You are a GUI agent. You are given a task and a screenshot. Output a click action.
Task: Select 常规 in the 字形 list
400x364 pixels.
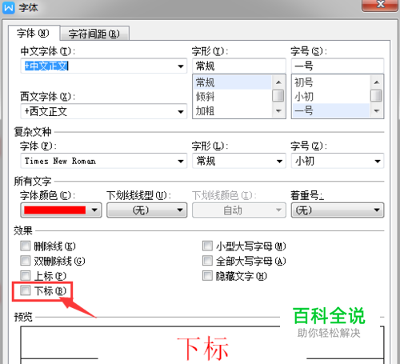point(233,82)
